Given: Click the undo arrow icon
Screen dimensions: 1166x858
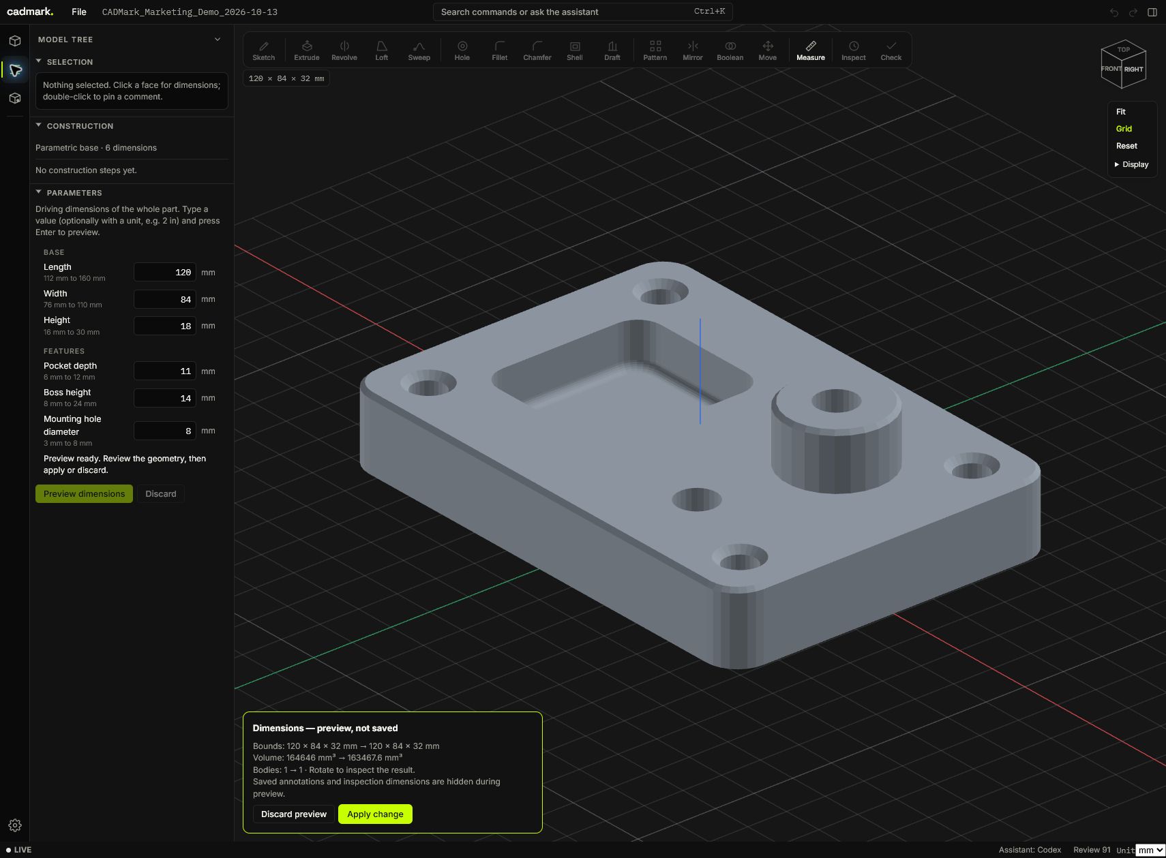Looking at the screenshot, I should pos(1114,12).
